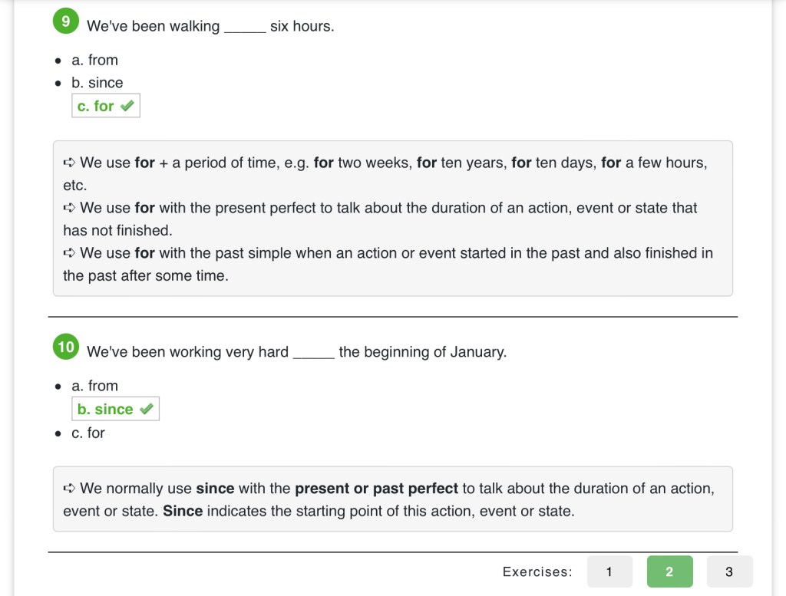
Task: Click the 'since' explanation box for question 10
Action: 392,499
